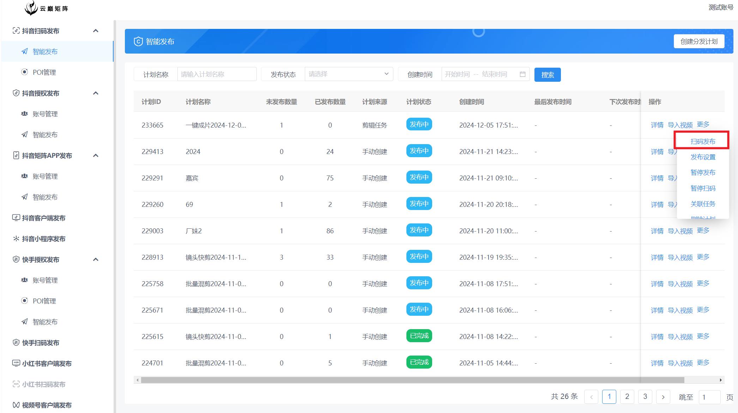Screen dimensions: 738x413
Task: Click the calendar icon in 创建时间 field
Action: pyautogui.click(x=522, y=74)
